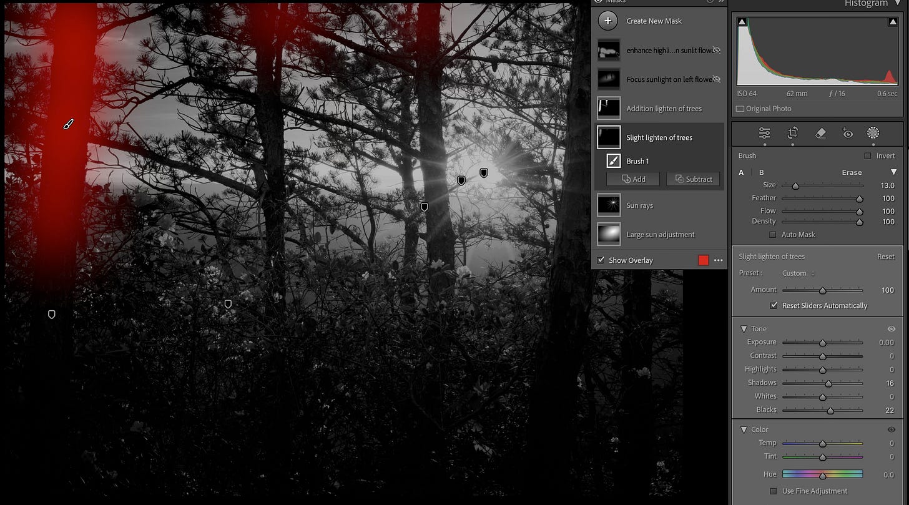Open the Masking tool icon
The image size is (909, 505).
click(873, 133)
